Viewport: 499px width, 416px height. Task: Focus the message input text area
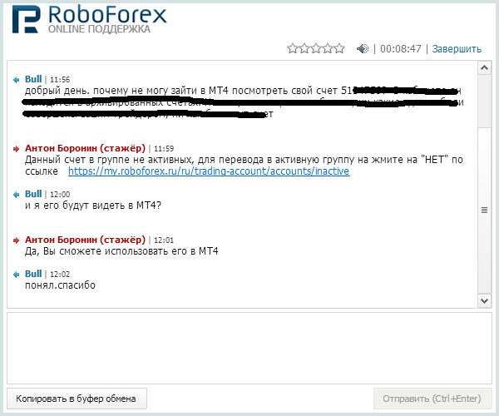pos(249,348)
